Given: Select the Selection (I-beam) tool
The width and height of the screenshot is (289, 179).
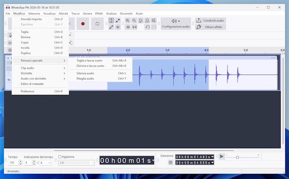Looking at the screenshot, I should pos(111,21).
